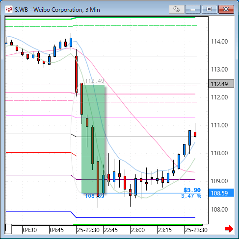Click the small box at time-axis left
The width and height of the screenshot is (239, 239).
(9, 229)
